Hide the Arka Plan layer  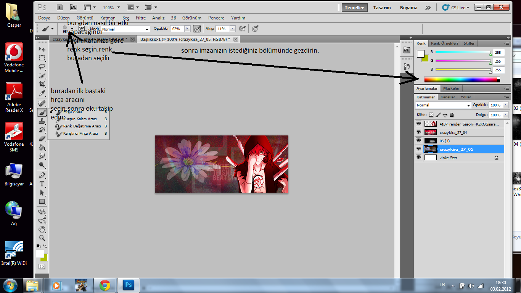[419, 157]
